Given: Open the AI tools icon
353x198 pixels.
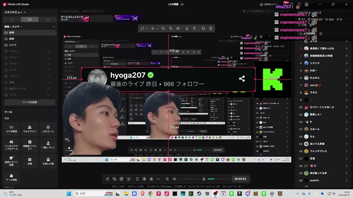Looking at the screenshot, I should point(121,179).
